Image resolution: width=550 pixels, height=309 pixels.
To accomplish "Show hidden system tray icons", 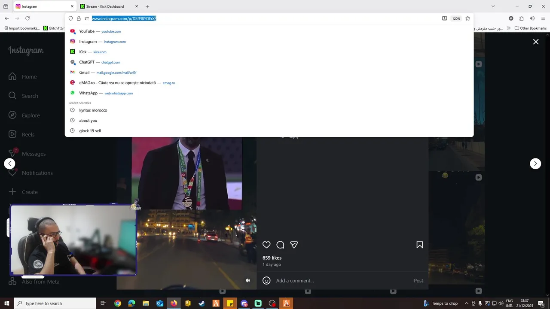I will coord(466,303).
